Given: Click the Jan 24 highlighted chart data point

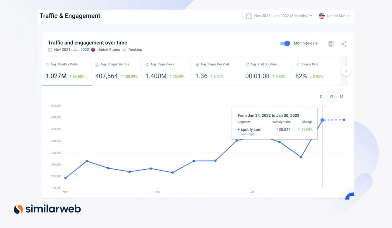Looking at the screenshot, I should coord(322,120).
